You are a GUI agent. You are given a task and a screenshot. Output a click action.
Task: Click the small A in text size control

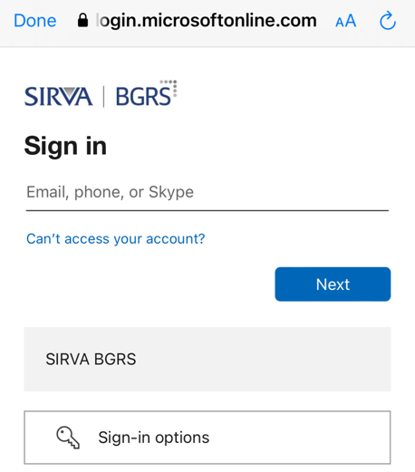click(340, 23)
